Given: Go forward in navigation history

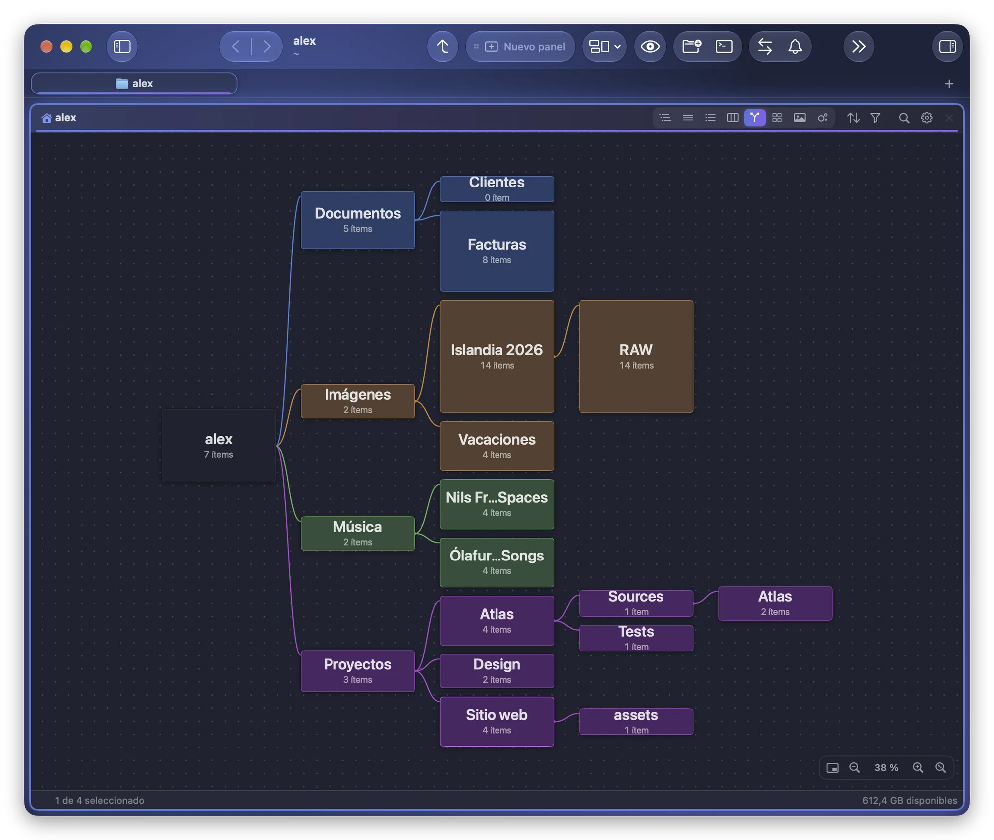Looking at the screenshot, I should point(267,46).
